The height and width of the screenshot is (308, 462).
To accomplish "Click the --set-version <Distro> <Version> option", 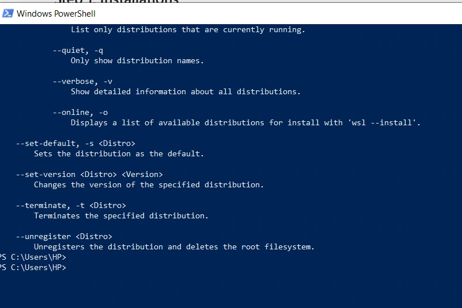I will [x=89, y=174].
